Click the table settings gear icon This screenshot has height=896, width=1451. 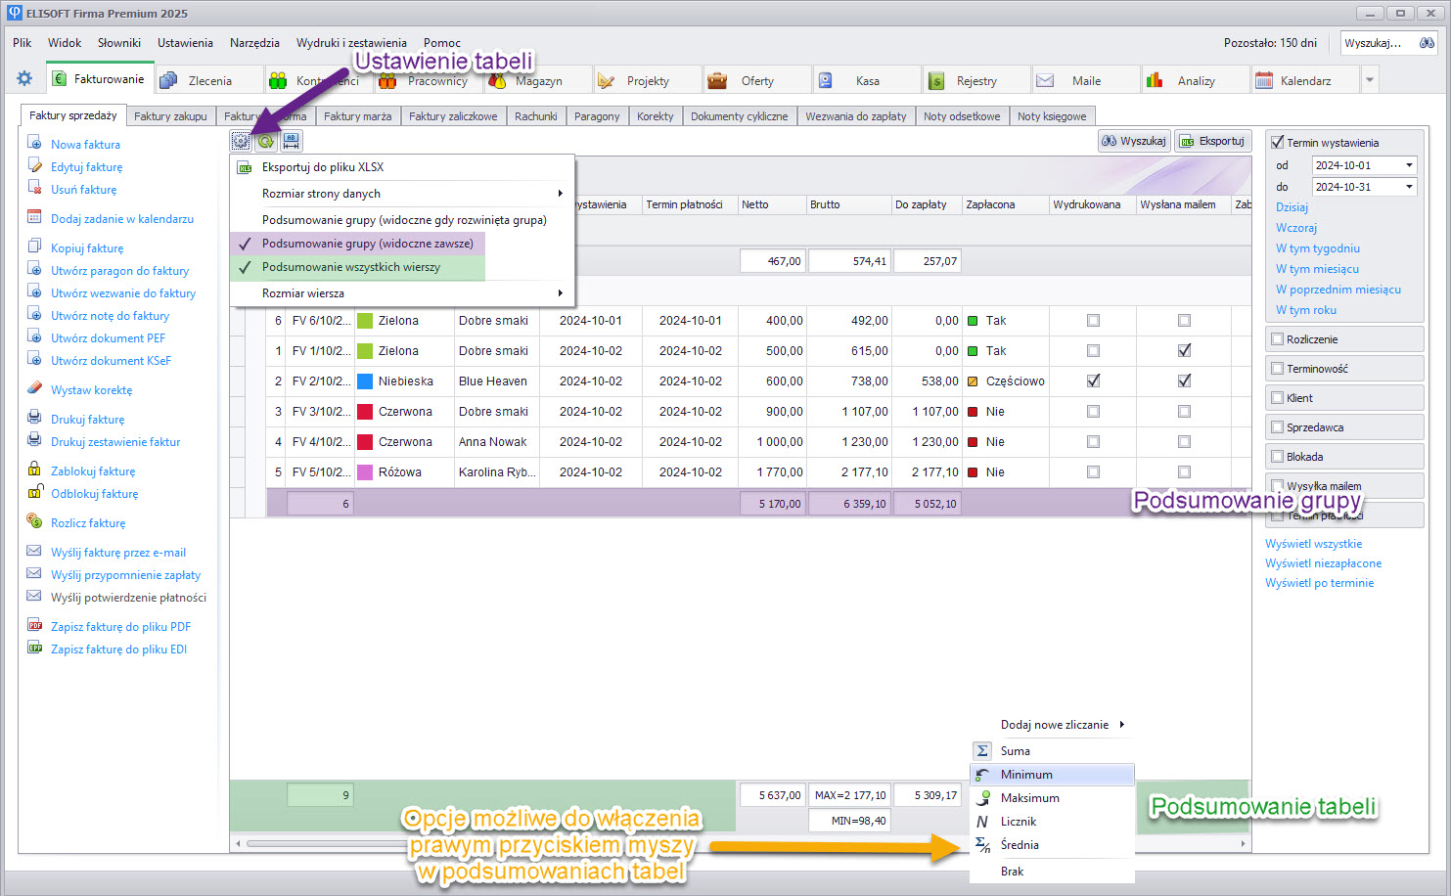tap(241, 141)
